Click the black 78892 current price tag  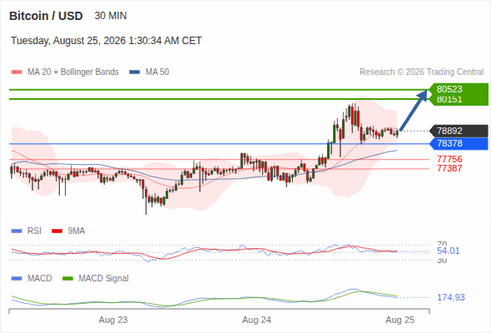click(x=459, y=131)
